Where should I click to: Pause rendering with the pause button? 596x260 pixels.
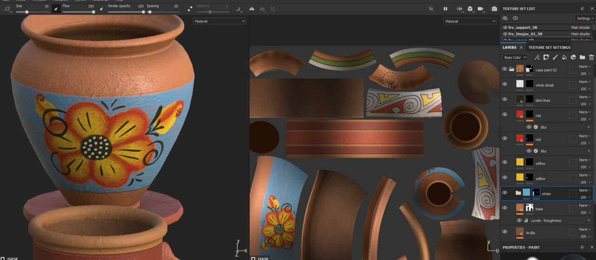pos(445,9)
